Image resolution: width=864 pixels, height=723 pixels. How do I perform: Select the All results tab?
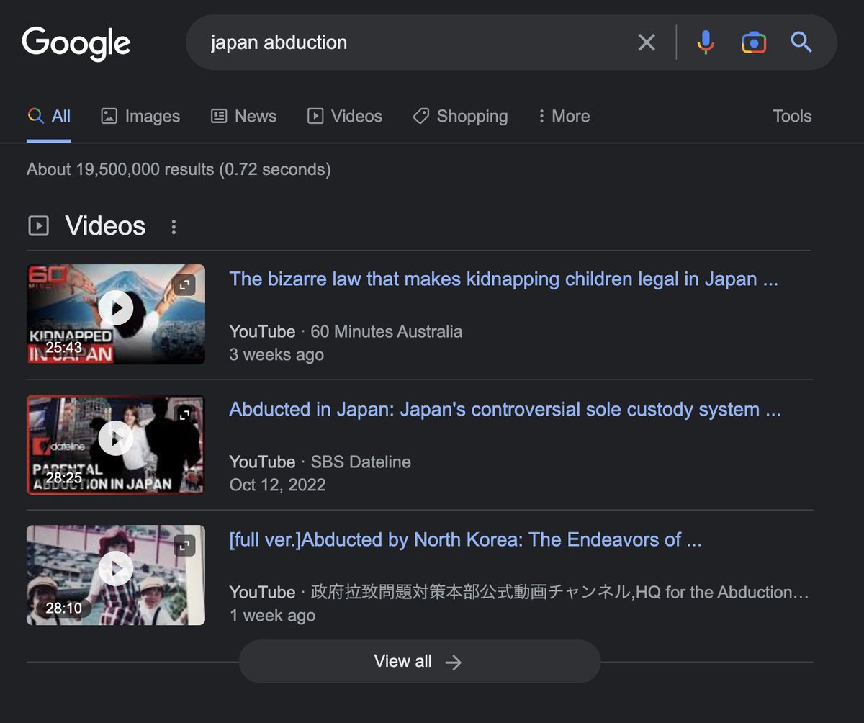[49, 117]
